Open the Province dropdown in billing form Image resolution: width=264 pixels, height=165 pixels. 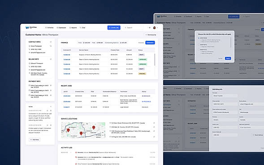[x=225, y=120]
